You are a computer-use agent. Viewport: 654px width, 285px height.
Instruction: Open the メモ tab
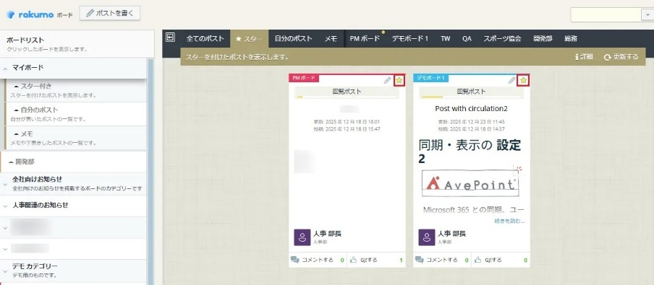click(x=331, y=38)
